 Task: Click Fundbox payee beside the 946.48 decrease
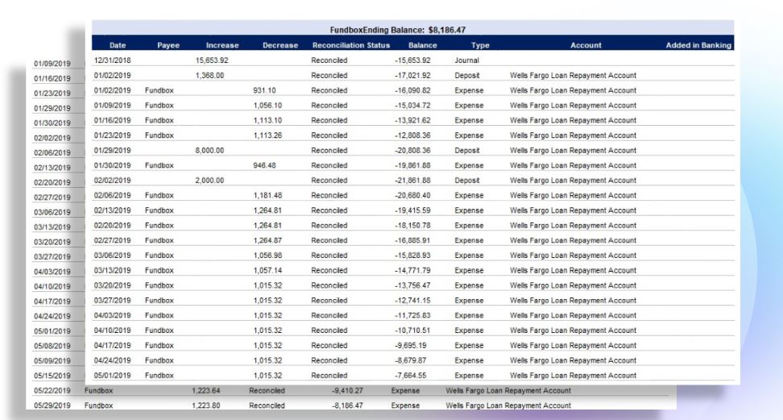[159, 165]
